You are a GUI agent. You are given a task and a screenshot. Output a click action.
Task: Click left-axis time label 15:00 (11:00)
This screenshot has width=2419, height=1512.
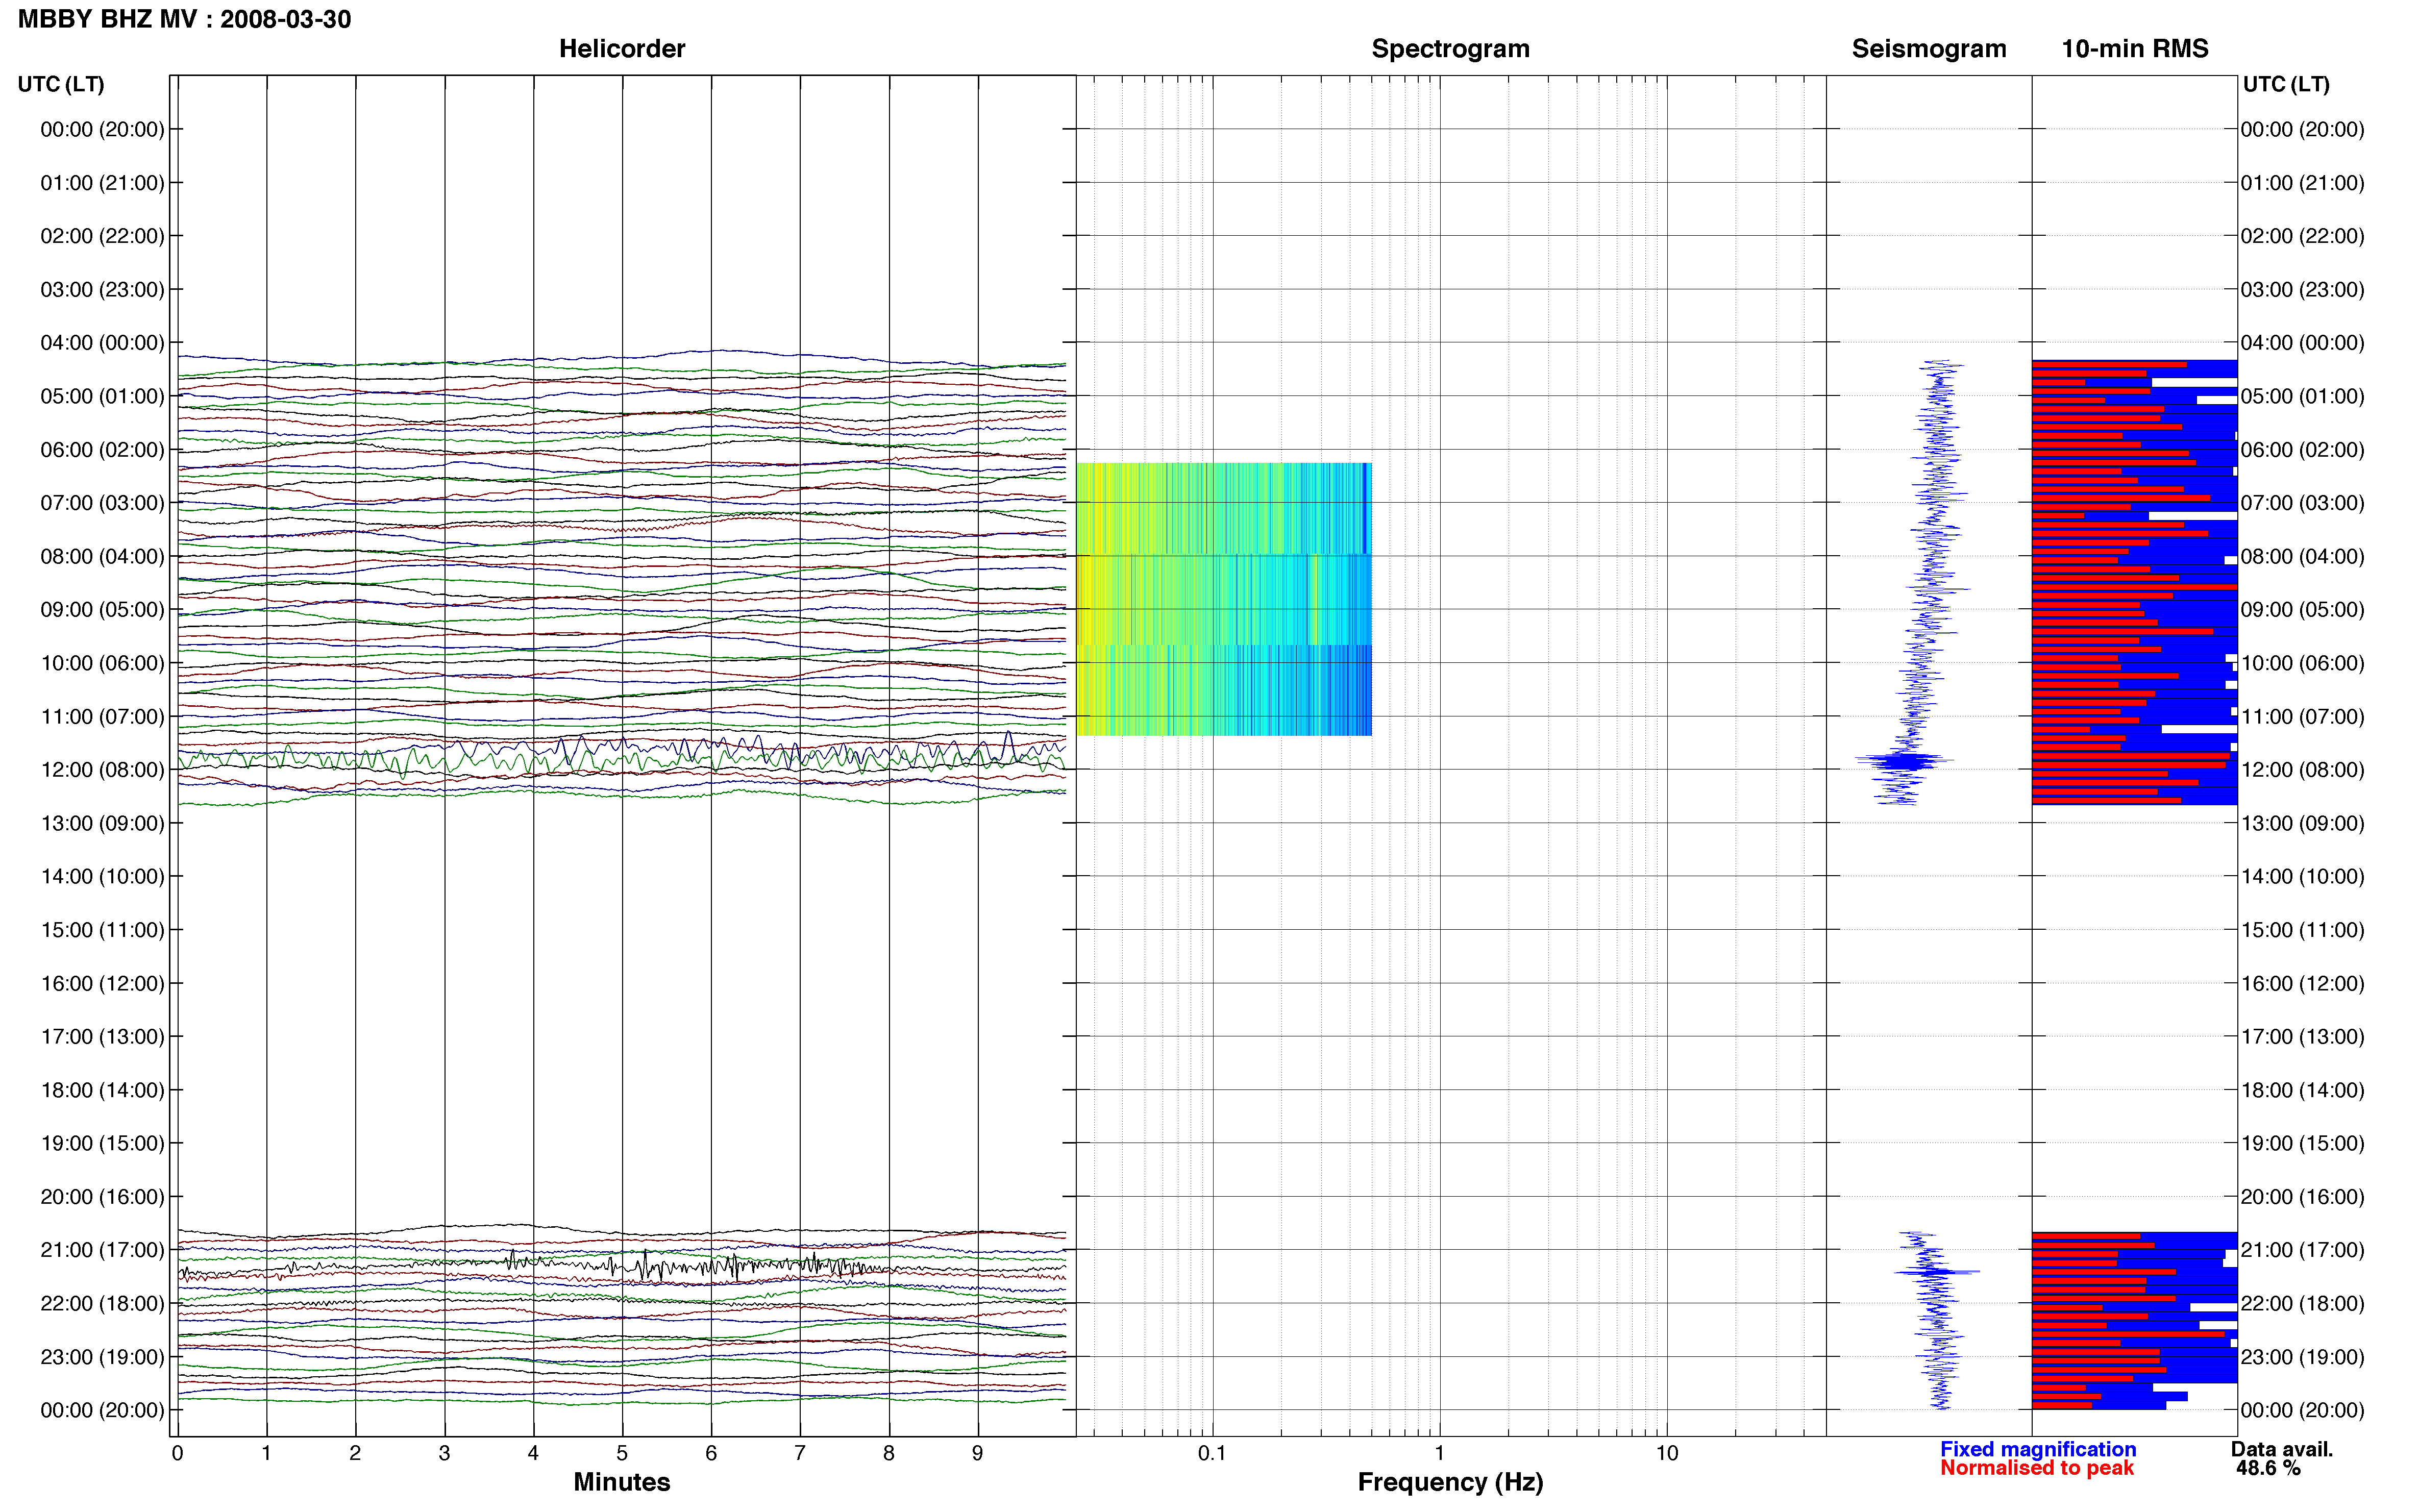(x=102, y=930)
